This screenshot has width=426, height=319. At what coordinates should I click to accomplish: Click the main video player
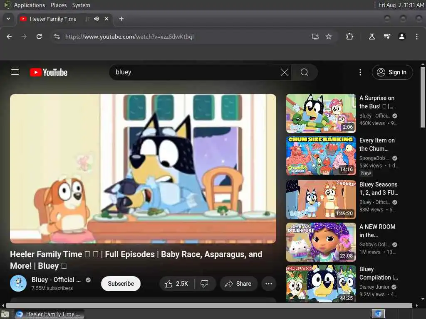tap(143, 169)
